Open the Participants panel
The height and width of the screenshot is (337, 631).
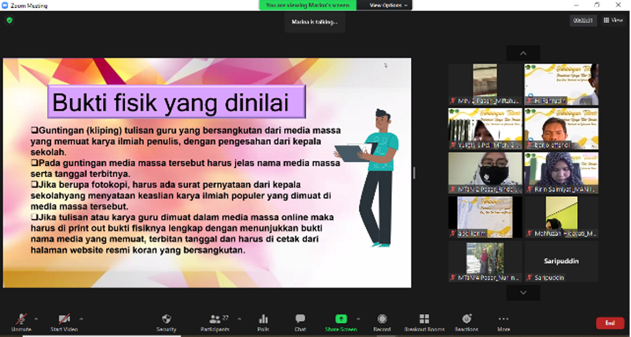215,319
